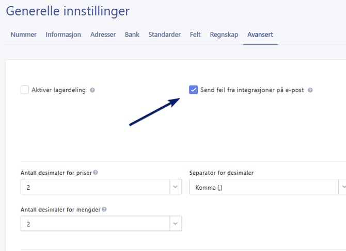Select the Bank tab
Screen dimensions: 346x251
[132, 35]
